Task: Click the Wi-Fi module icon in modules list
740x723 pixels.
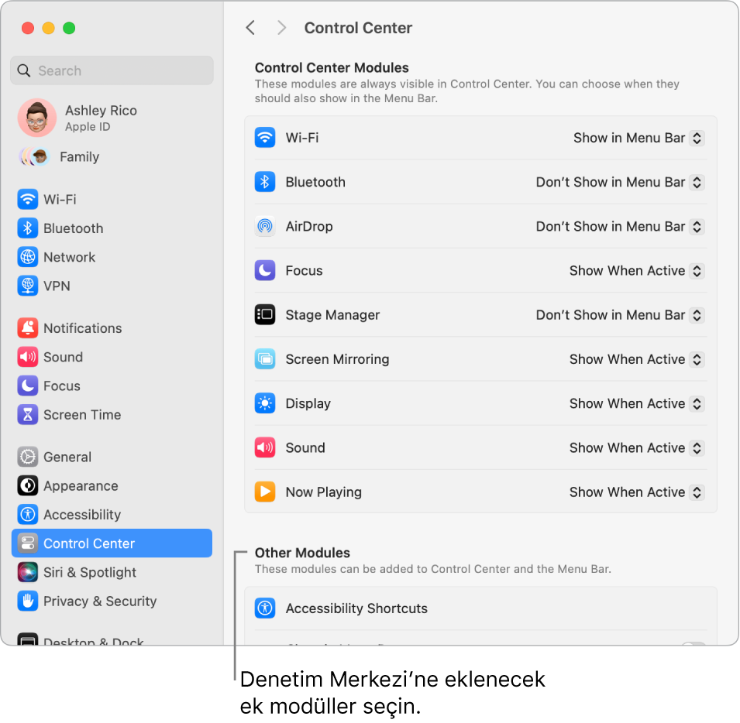Action: [x=265, y=138]
